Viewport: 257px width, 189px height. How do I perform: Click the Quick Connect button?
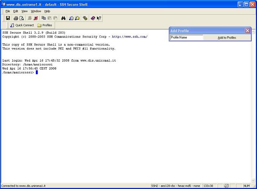coord(22,25)
